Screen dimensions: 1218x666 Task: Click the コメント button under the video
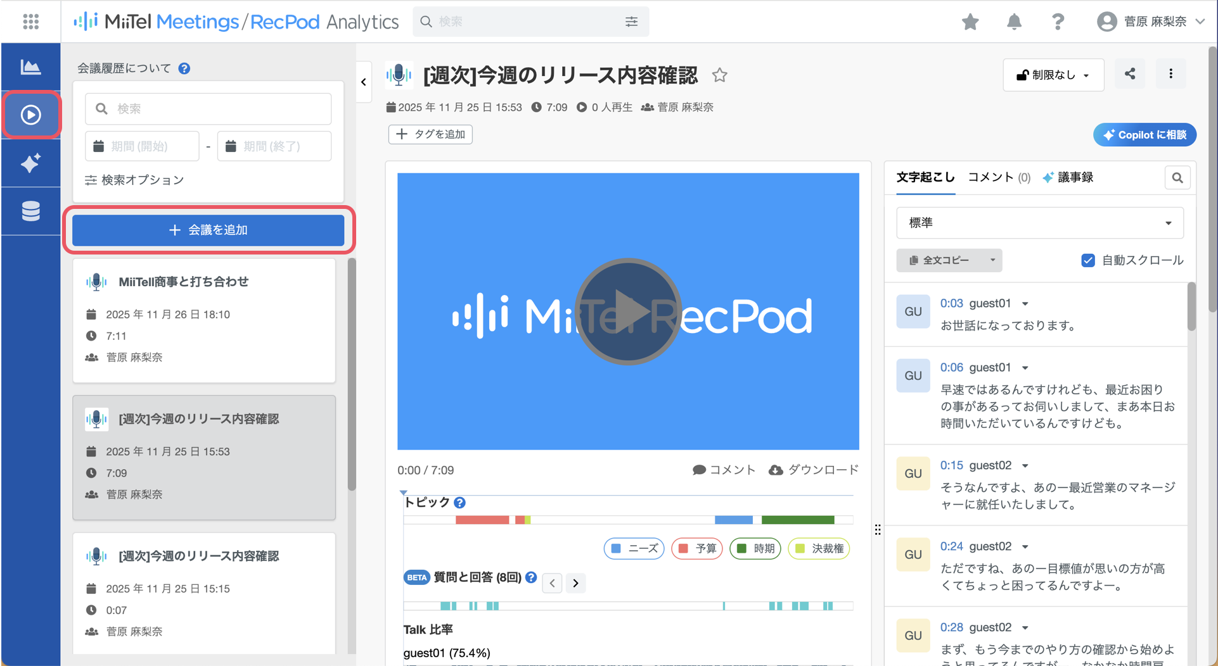coord(724,470)
